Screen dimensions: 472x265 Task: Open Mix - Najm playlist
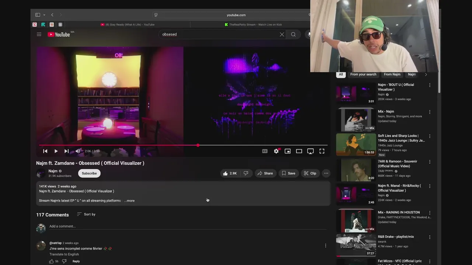[356, 120]
